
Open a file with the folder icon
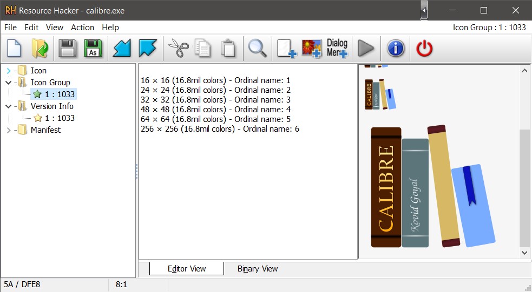pos(40,49)
